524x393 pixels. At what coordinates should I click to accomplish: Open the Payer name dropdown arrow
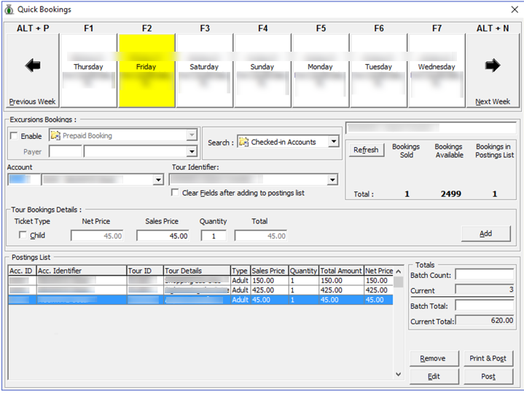click(x=192, y=151)
